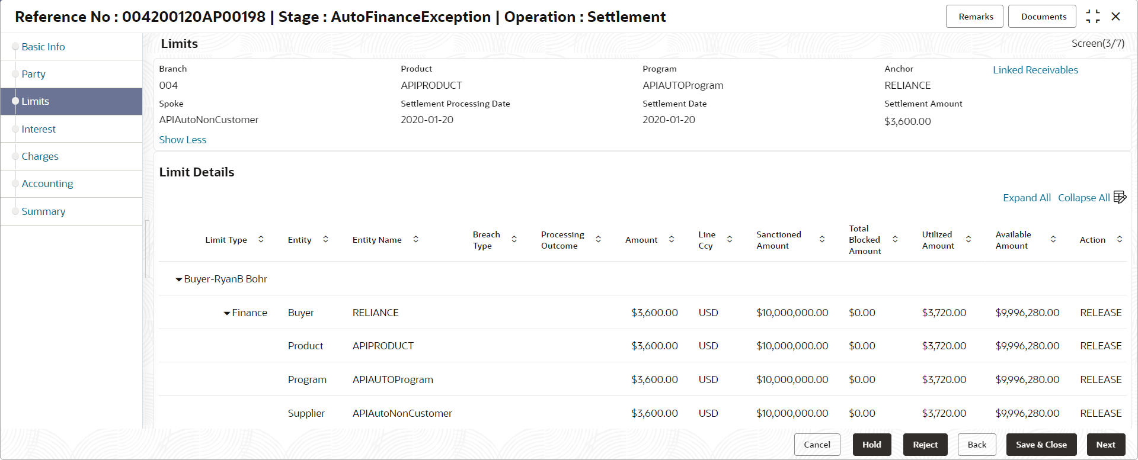Click the Save & Close button
1138x460 pixels.
click(x=1041, y=445)
